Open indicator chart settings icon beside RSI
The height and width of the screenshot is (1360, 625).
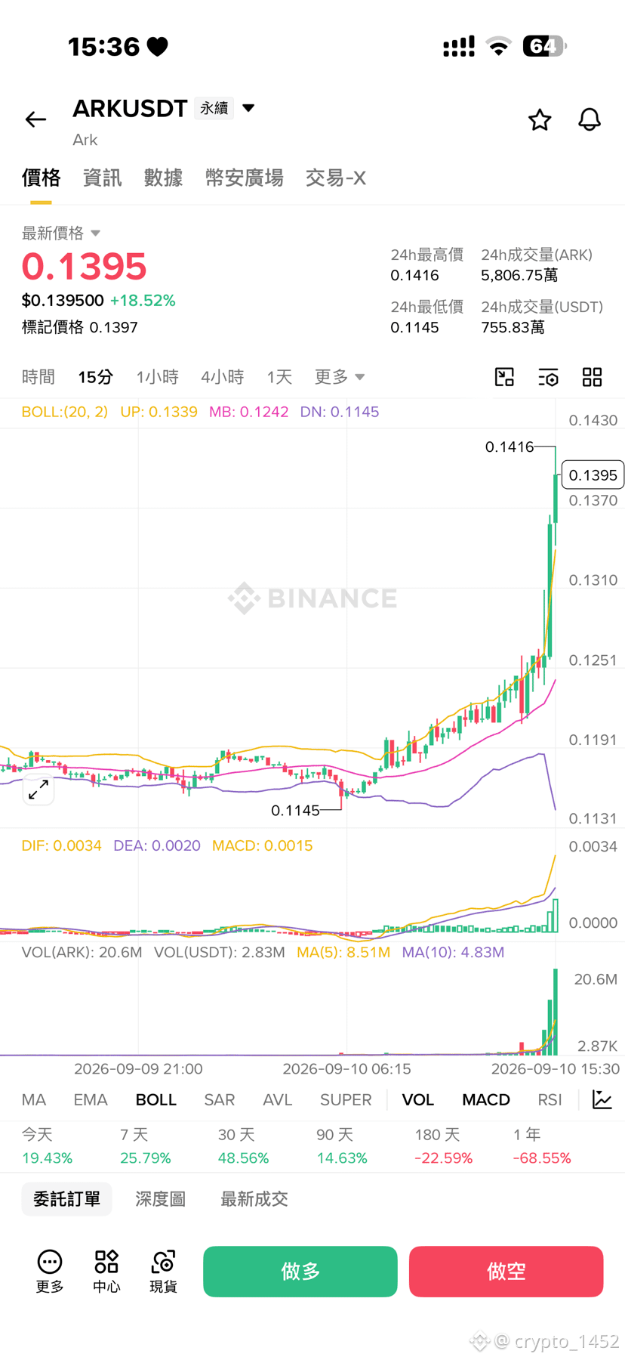pyautogui.click(x=602, y=1099)
